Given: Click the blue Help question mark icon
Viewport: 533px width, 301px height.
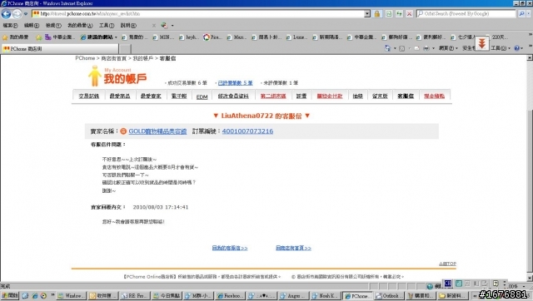Looking at the screenshot, I should [x=516, y=48].
